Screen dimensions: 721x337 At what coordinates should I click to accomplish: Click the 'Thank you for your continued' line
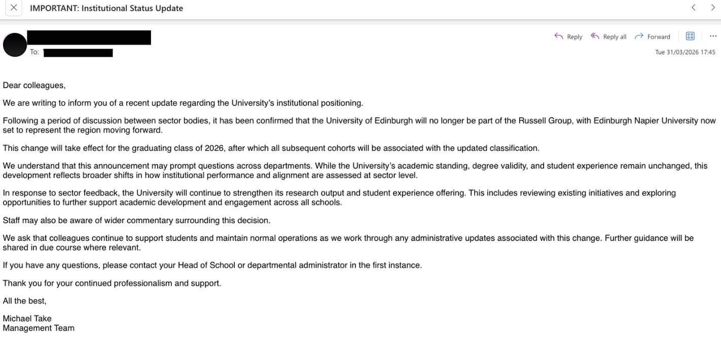click(x=112, y=283)
